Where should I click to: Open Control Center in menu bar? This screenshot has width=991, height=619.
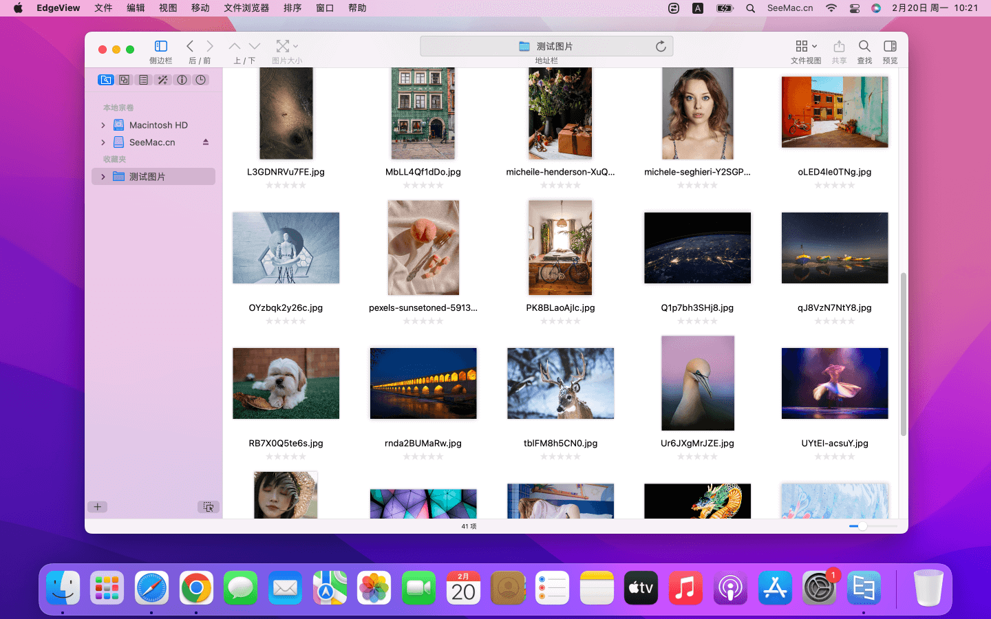click(854, 8)
